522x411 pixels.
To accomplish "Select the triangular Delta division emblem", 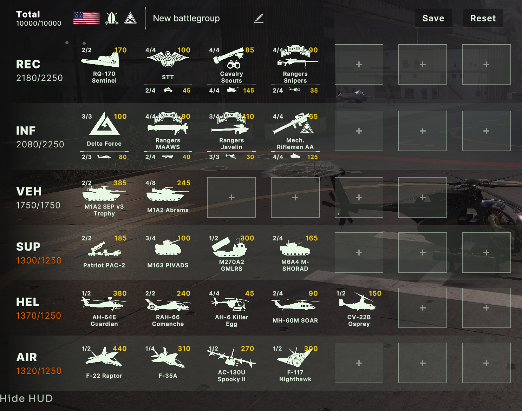I will [x=130, y=18].
